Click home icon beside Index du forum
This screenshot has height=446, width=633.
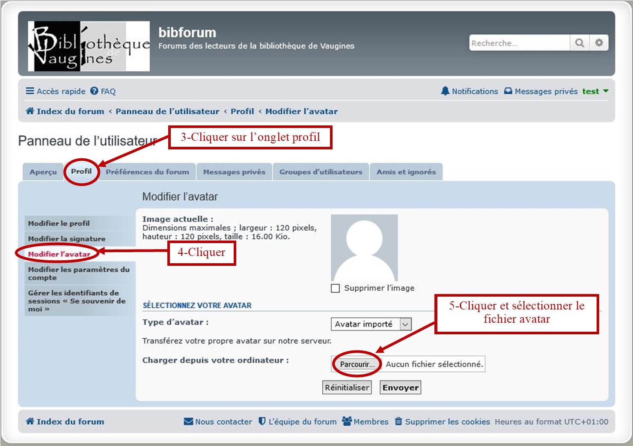point(30,111)
